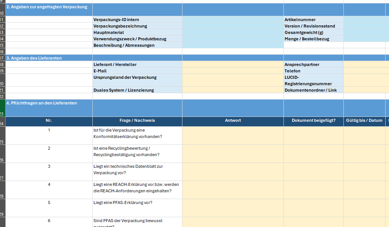The width and height of the screenshot is (389, 227).
Task: Click the input cell beside Beschreibung / Abmessungen
Action: pos(233,45)
